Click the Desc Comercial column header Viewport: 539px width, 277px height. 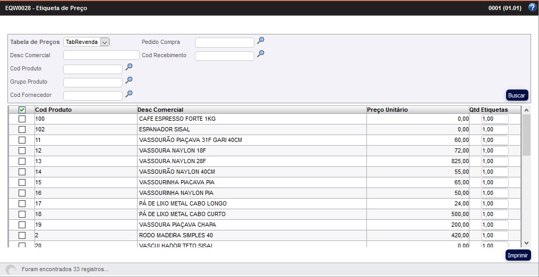160,110
